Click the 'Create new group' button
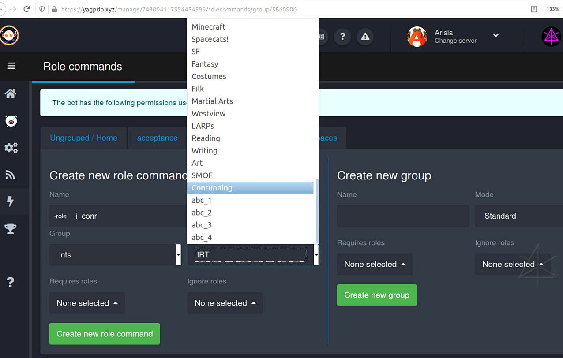 point(376,295)
